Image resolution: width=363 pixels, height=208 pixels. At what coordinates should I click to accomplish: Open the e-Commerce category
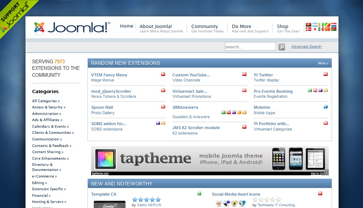click(44, 176)
